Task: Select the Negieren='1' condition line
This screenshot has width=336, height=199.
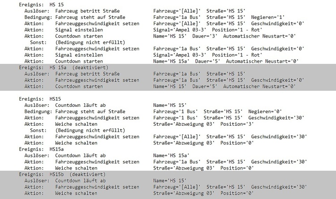Action: pos(155,17)
